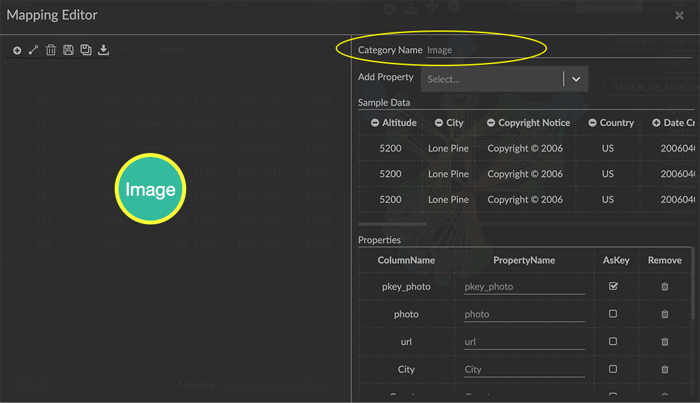This screenshot has height=403, width=700.
Task: Remove the Altitude column from sample data
Action: point(375,122)
